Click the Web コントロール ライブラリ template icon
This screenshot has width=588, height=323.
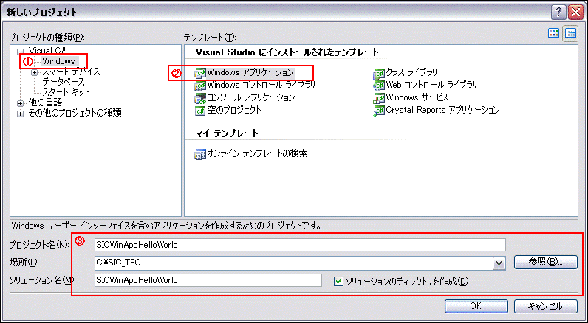(x=379, y=86)
